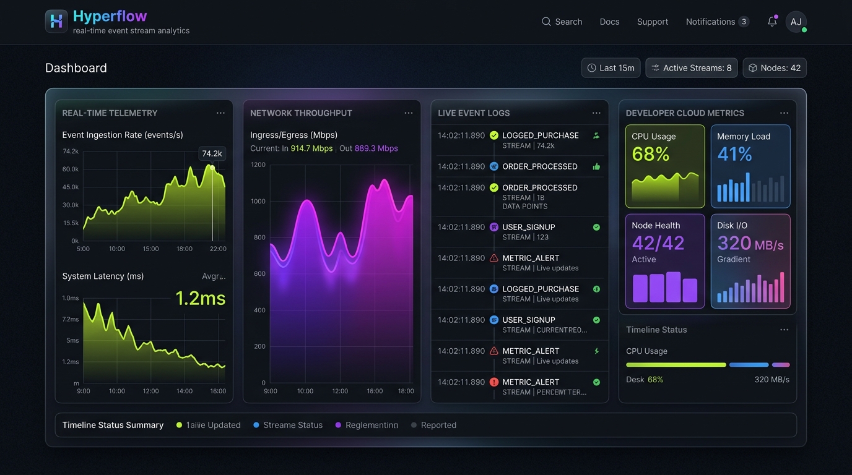Click purple icon beside USER_SIGNUP STREAM 123

pyautogui.click(x=493, y=227)
